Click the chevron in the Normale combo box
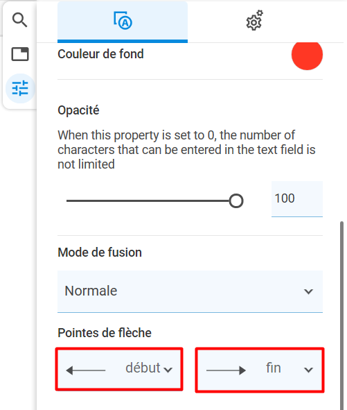The height and width of the screenshot is (410, 347). [x=308, y=291]
